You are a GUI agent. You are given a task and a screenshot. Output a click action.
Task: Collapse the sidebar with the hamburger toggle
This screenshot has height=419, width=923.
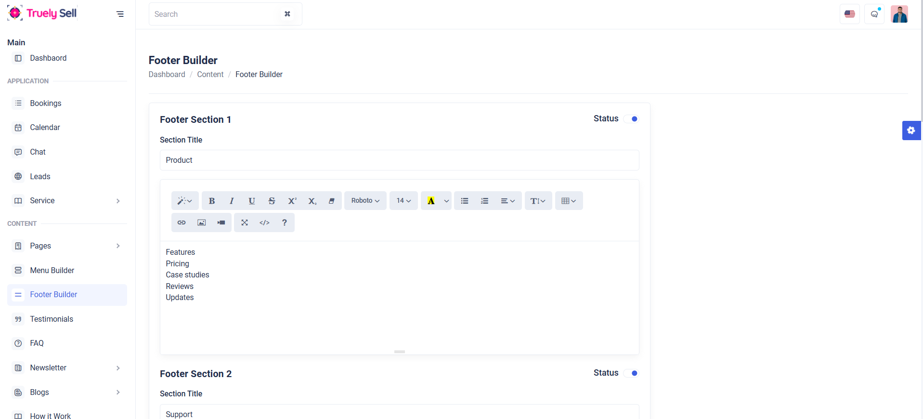pos(120,14)
